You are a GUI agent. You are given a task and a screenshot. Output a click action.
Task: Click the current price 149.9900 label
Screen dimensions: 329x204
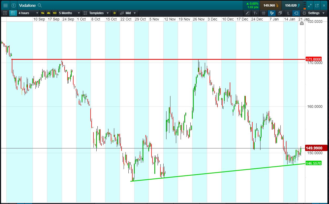click(x=316, y=148)
